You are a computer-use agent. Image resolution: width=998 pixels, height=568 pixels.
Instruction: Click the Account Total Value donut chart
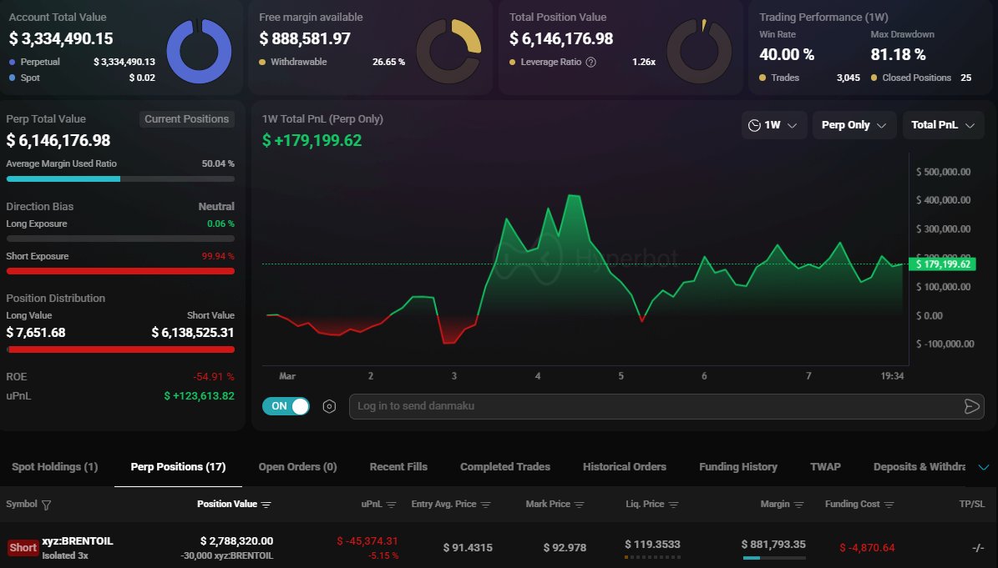tap(199, 51)
